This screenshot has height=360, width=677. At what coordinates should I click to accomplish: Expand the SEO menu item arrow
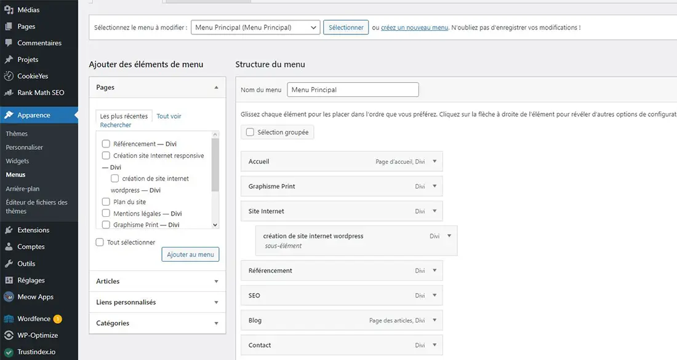[435, 295]
